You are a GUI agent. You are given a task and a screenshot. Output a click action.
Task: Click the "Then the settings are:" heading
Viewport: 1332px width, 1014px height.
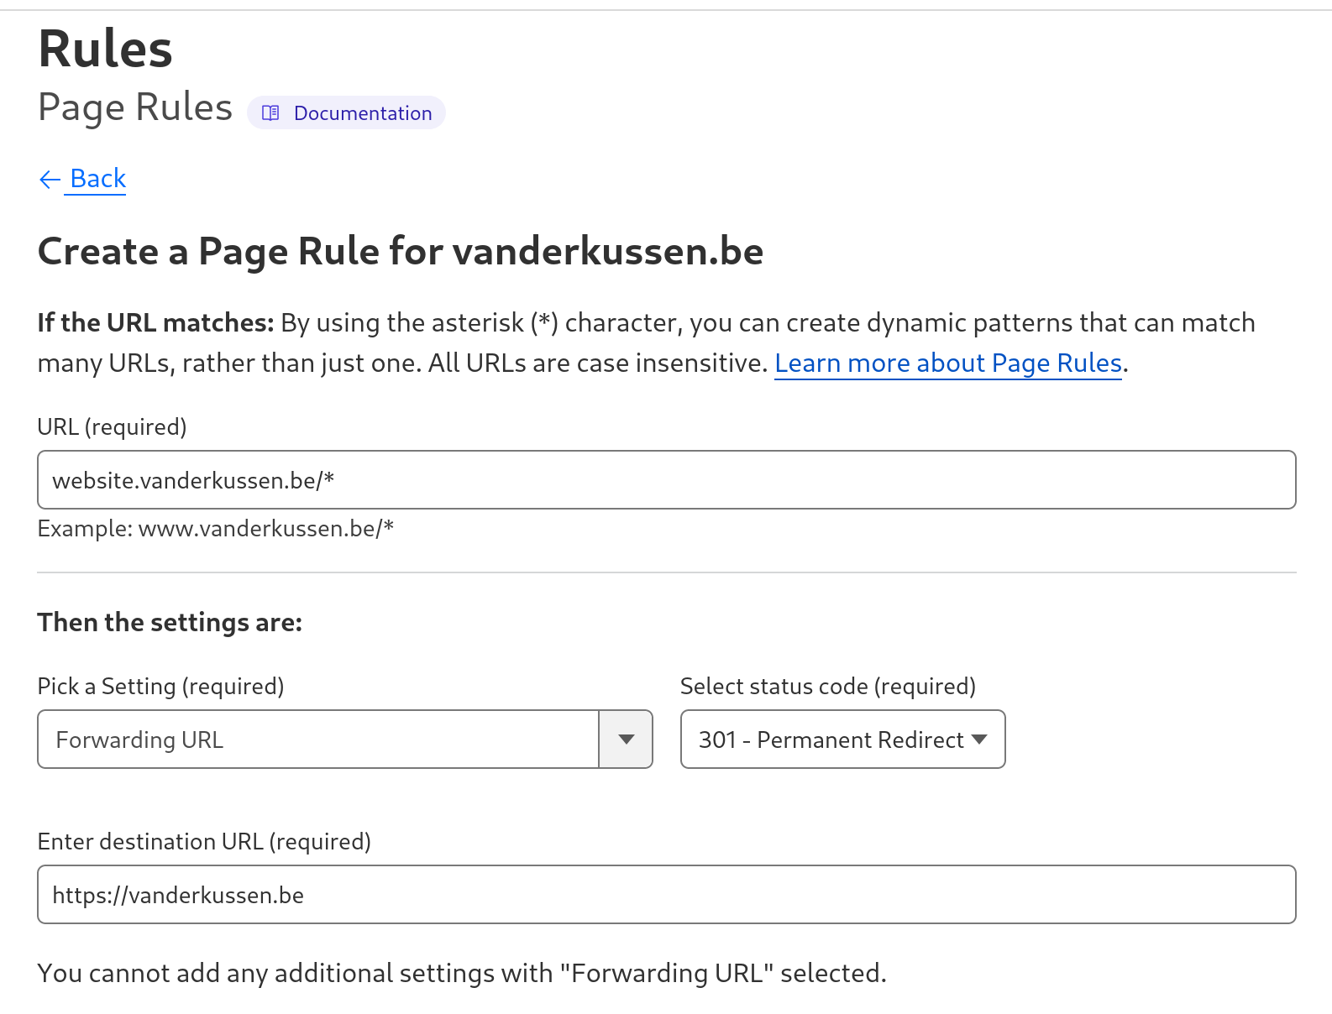click(x=170, y=623)
